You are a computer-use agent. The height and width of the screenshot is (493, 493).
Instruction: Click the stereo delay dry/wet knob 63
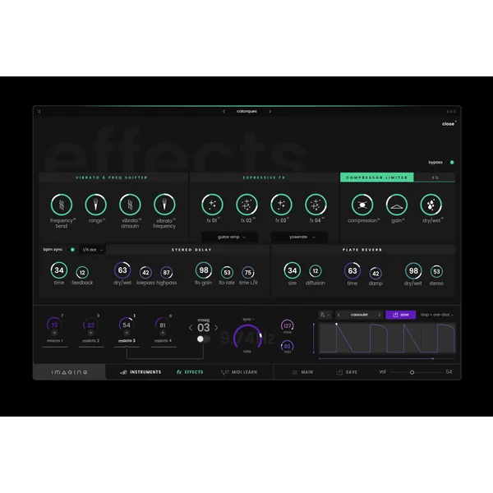pyautogui.click(x=122, y=270)
